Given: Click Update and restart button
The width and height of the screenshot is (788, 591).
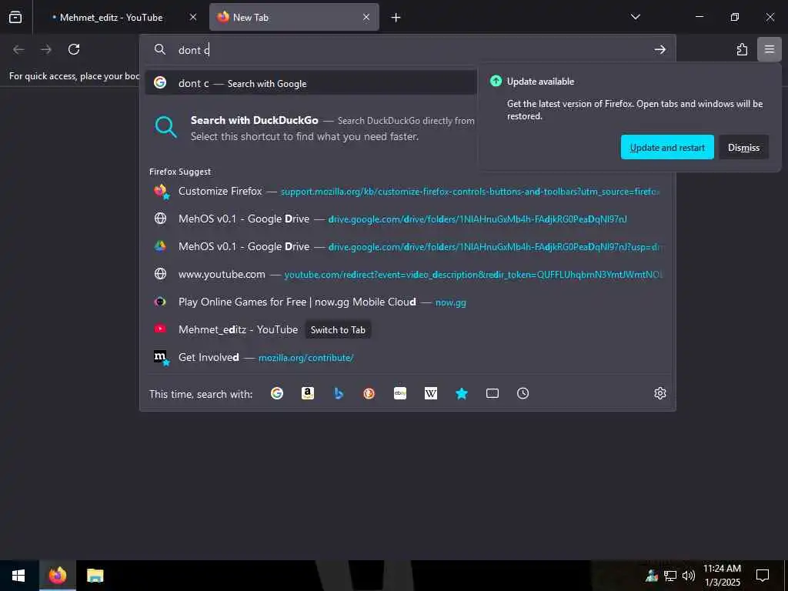Looking at the screenshot, I should [x=667, y=147].
